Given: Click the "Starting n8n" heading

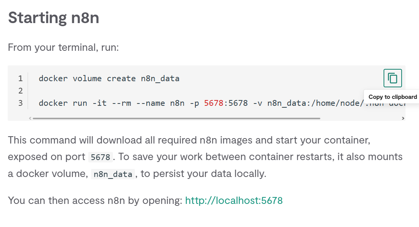Looking at the screenshot, I should (54, 18).
